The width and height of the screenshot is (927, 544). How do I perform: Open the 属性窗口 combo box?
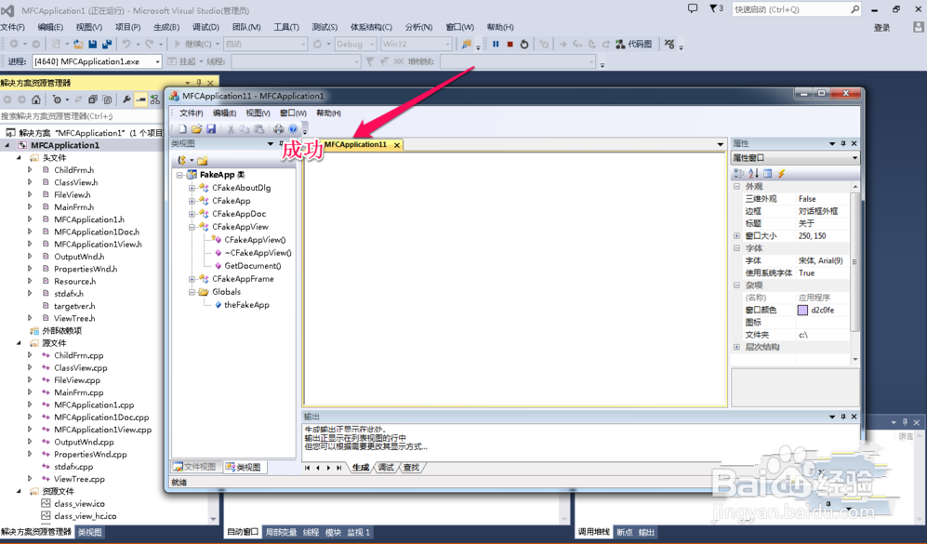point(795,158)
